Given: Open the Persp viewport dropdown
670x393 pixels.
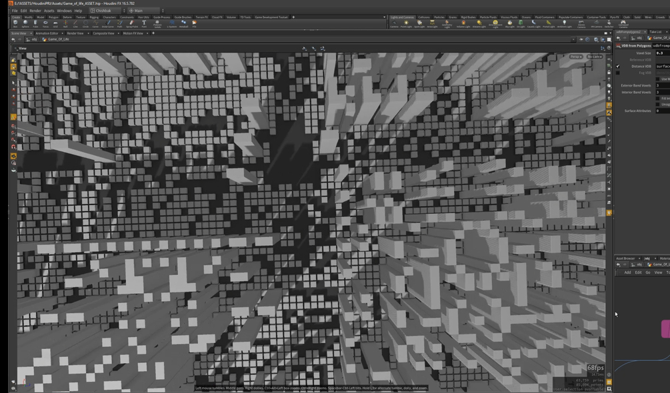Looking at the screenshot, I should 575,57.
